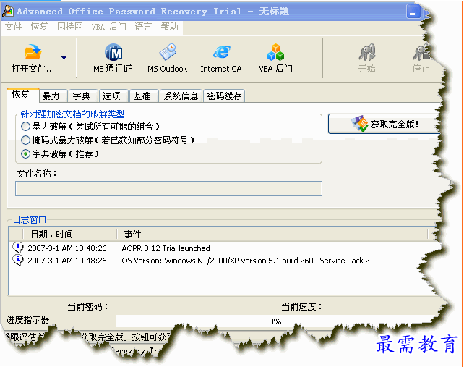Open the MS Outlook password tool
Image resolution: width=464 pixels, height=367 pixels.
coord(167,59)
